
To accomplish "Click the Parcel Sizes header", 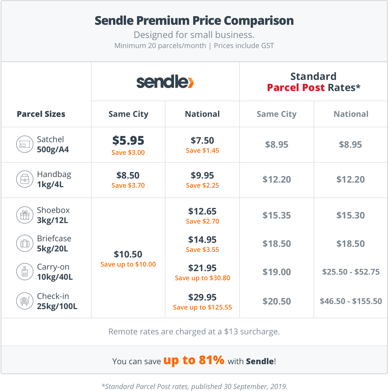I will [41, 114].
